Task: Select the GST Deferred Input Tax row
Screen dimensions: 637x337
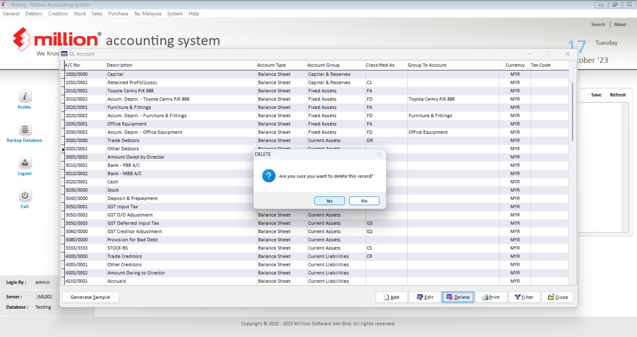Action: tap(316, 223)
